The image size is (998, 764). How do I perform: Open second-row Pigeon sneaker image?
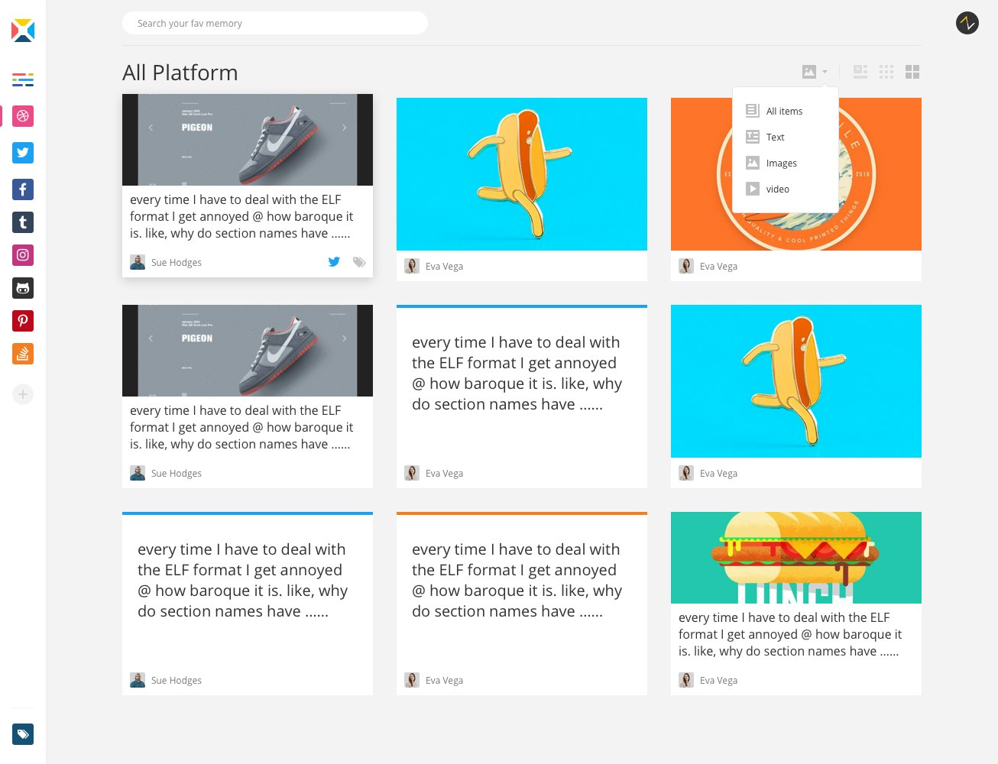(248, 351)
